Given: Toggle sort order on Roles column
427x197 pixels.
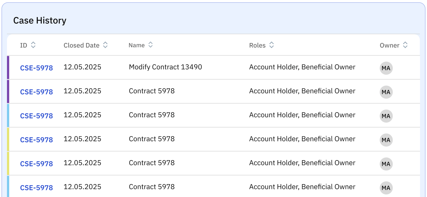Looking at the screenshot, I should pos(272,45).
